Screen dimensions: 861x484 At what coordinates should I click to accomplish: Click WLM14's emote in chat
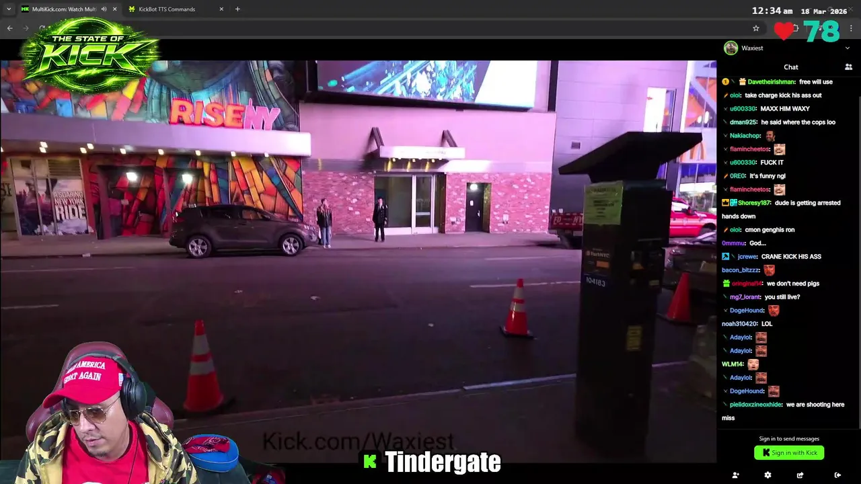tap(753, 364)
